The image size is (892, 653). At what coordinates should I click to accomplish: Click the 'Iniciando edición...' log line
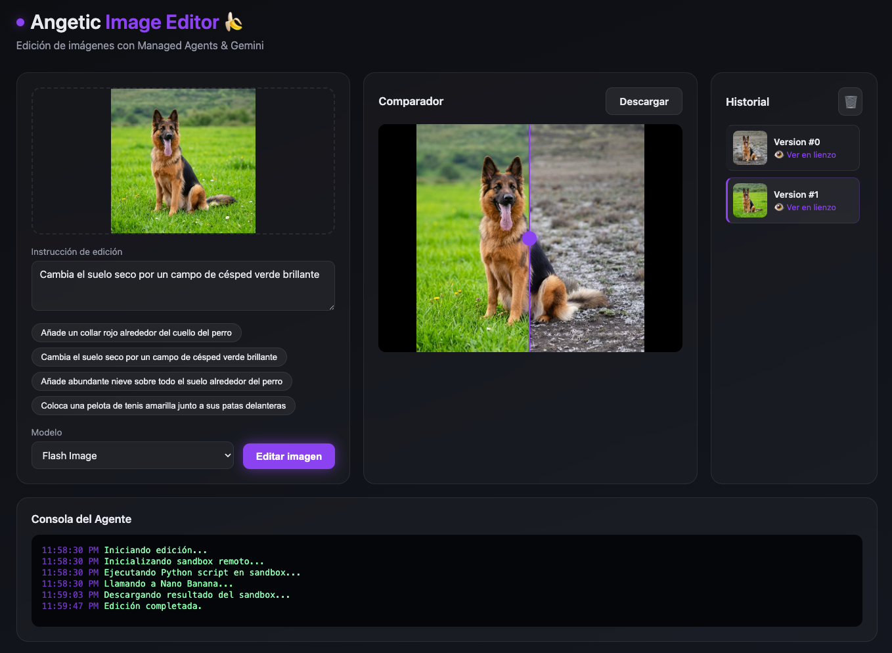click(x=156, y=551)
